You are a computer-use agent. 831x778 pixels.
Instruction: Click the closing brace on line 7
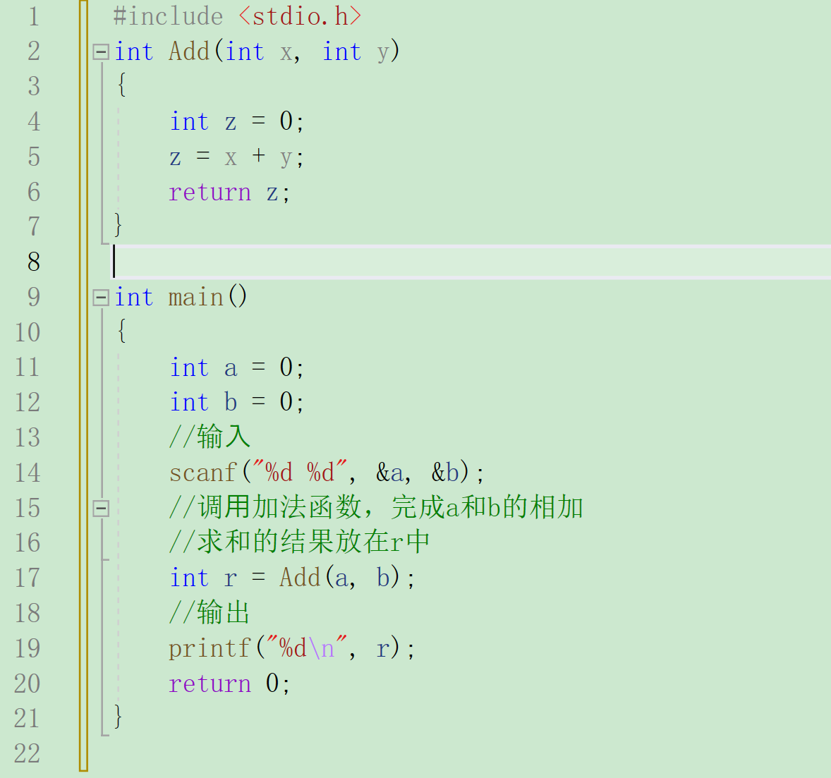119,225
